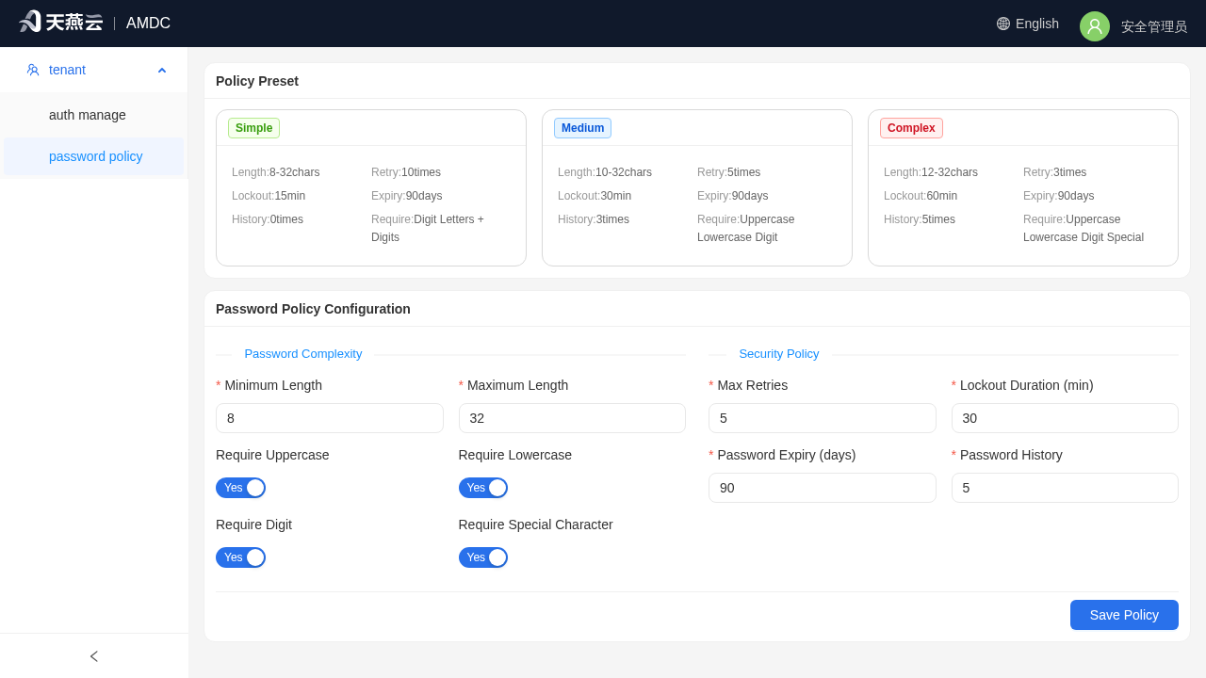Click the Policy Preset heading
The width and height of the screenshot is (1206, 678).
click(257, 81)
